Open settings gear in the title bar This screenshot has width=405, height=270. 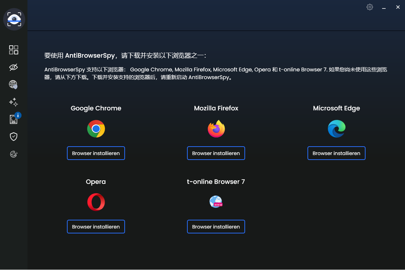tap(370, 7)
